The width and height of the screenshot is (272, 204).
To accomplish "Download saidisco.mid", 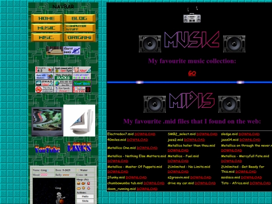I will tap(251, 178).
